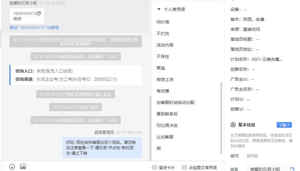This screenshot has height=171, width=300.
Task: Open the emoji picker smiley icon
Action: [x=12, y=166]
